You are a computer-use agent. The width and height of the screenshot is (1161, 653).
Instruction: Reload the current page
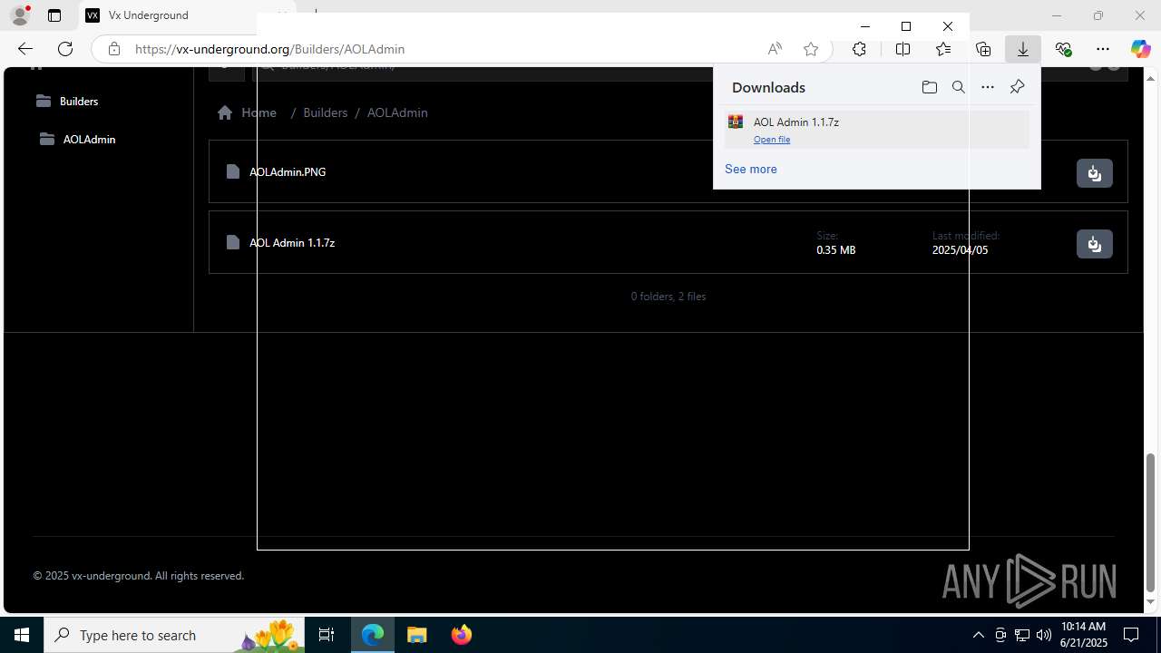[65, 49]
